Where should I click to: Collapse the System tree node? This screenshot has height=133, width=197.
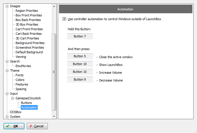tap(7, 117)
